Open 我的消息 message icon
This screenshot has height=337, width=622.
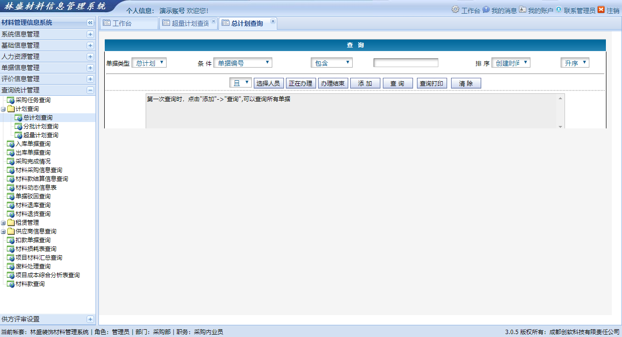486,10
